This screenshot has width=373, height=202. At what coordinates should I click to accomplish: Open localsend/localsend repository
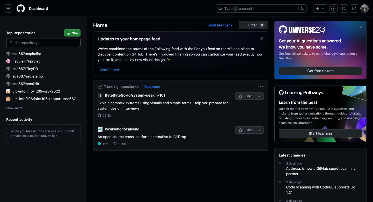tap(122, 129)
